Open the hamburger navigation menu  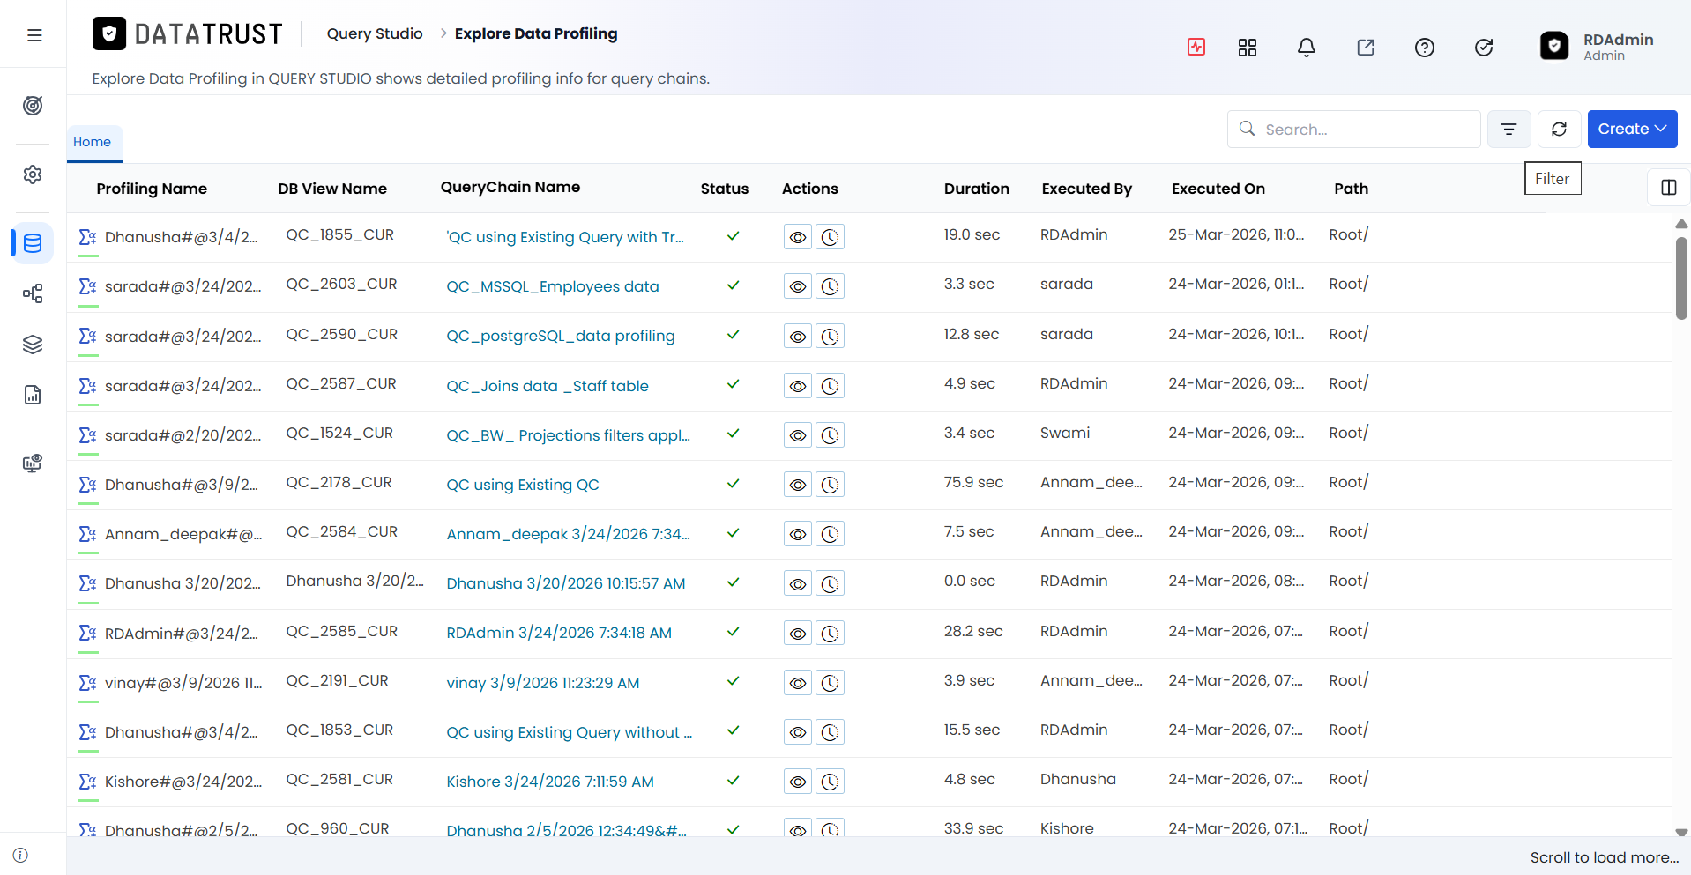34,35
